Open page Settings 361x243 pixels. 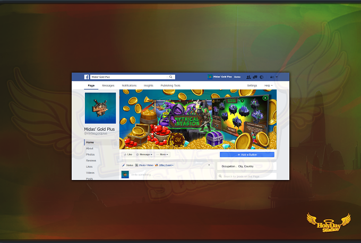coord(252,85)
